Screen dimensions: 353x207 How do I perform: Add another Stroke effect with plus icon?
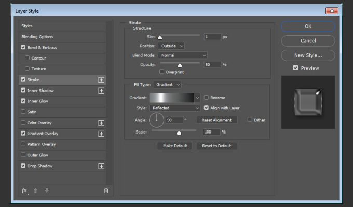point(101,80)
